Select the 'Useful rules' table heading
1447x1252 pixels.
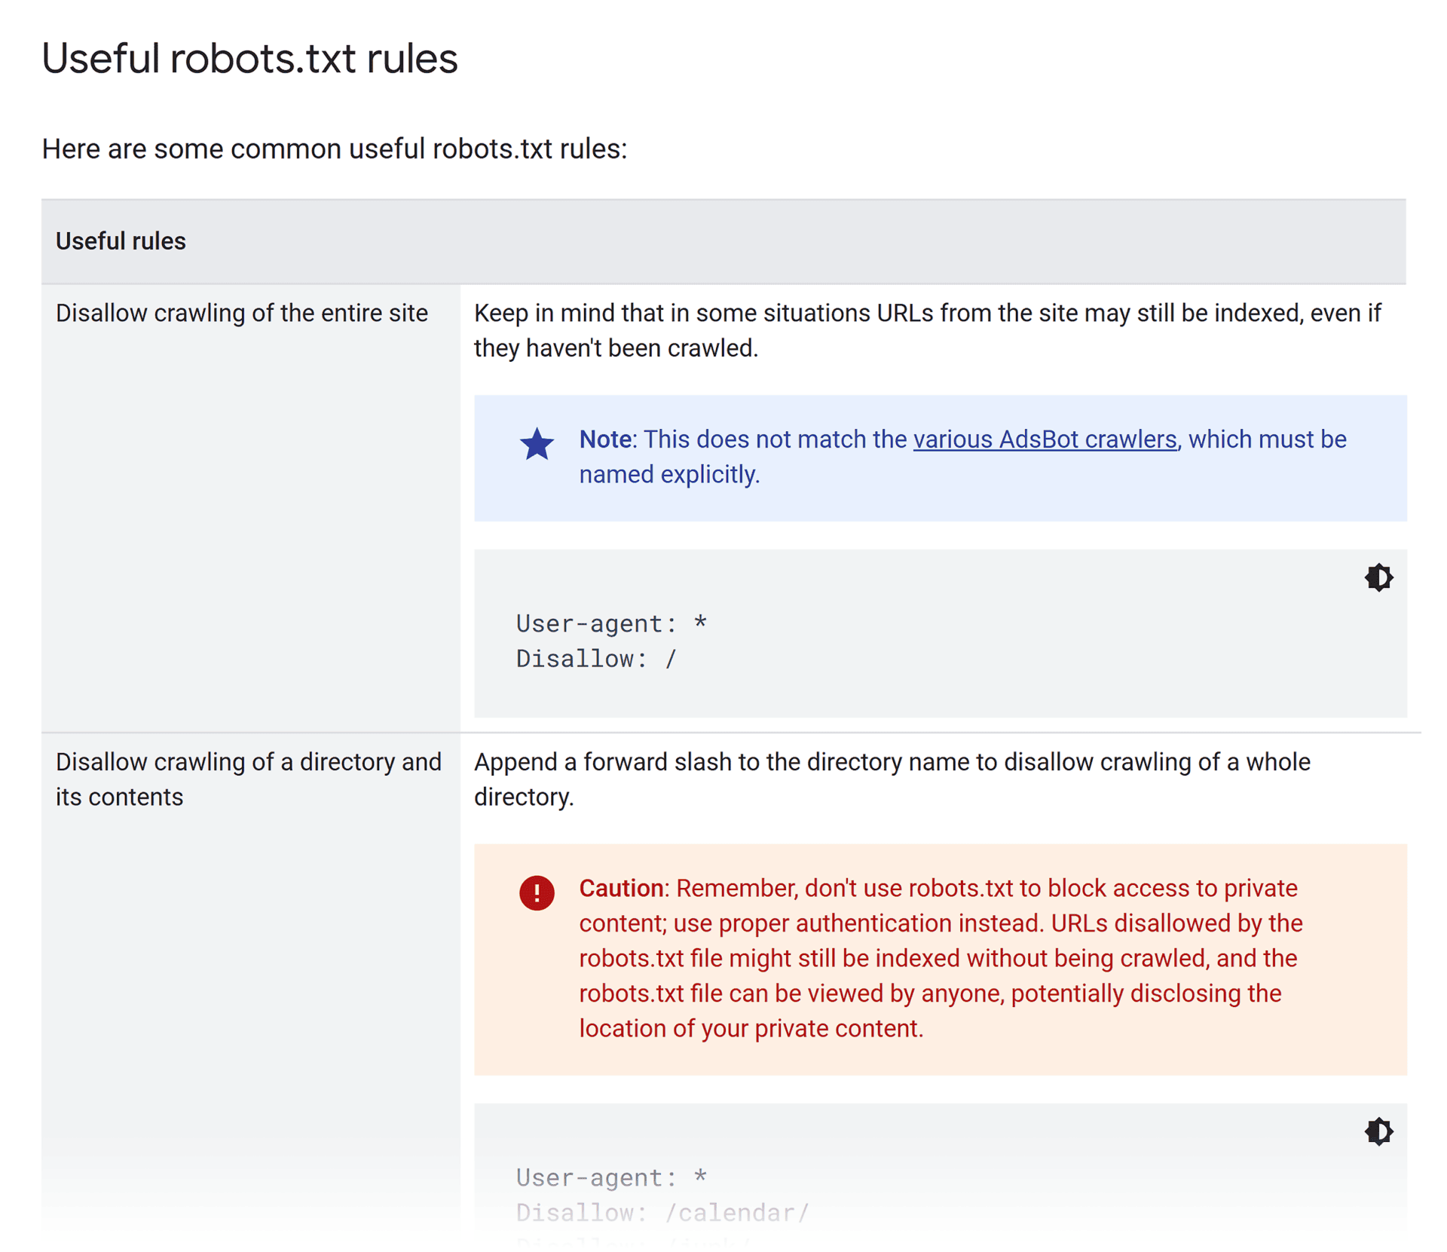pos(121,241)
